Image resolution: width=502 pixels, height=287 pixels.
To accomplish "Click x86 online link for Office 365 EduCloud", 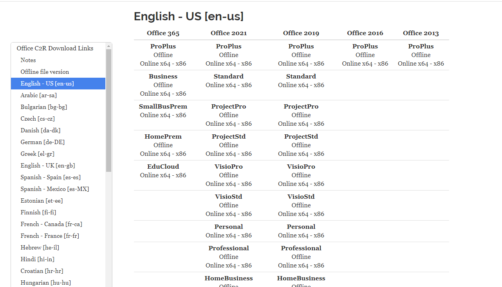I will pyautogui.click(x=181, y=175).
